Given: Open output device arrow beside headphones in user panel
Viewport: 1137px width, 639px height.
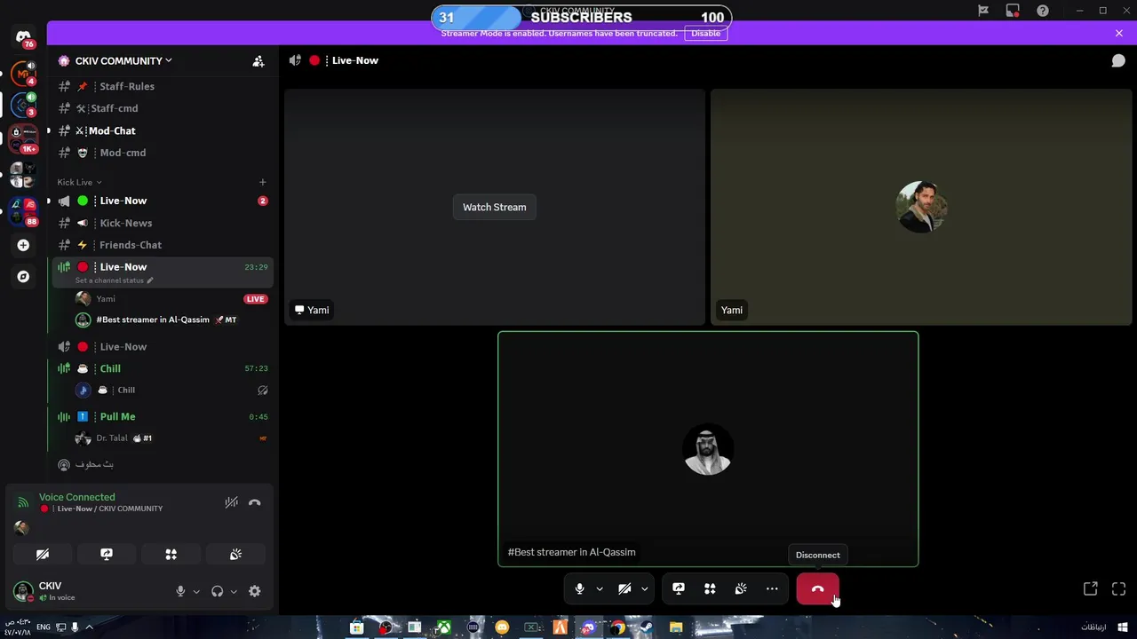Looking at the screenshot, I should coord(234,591).
